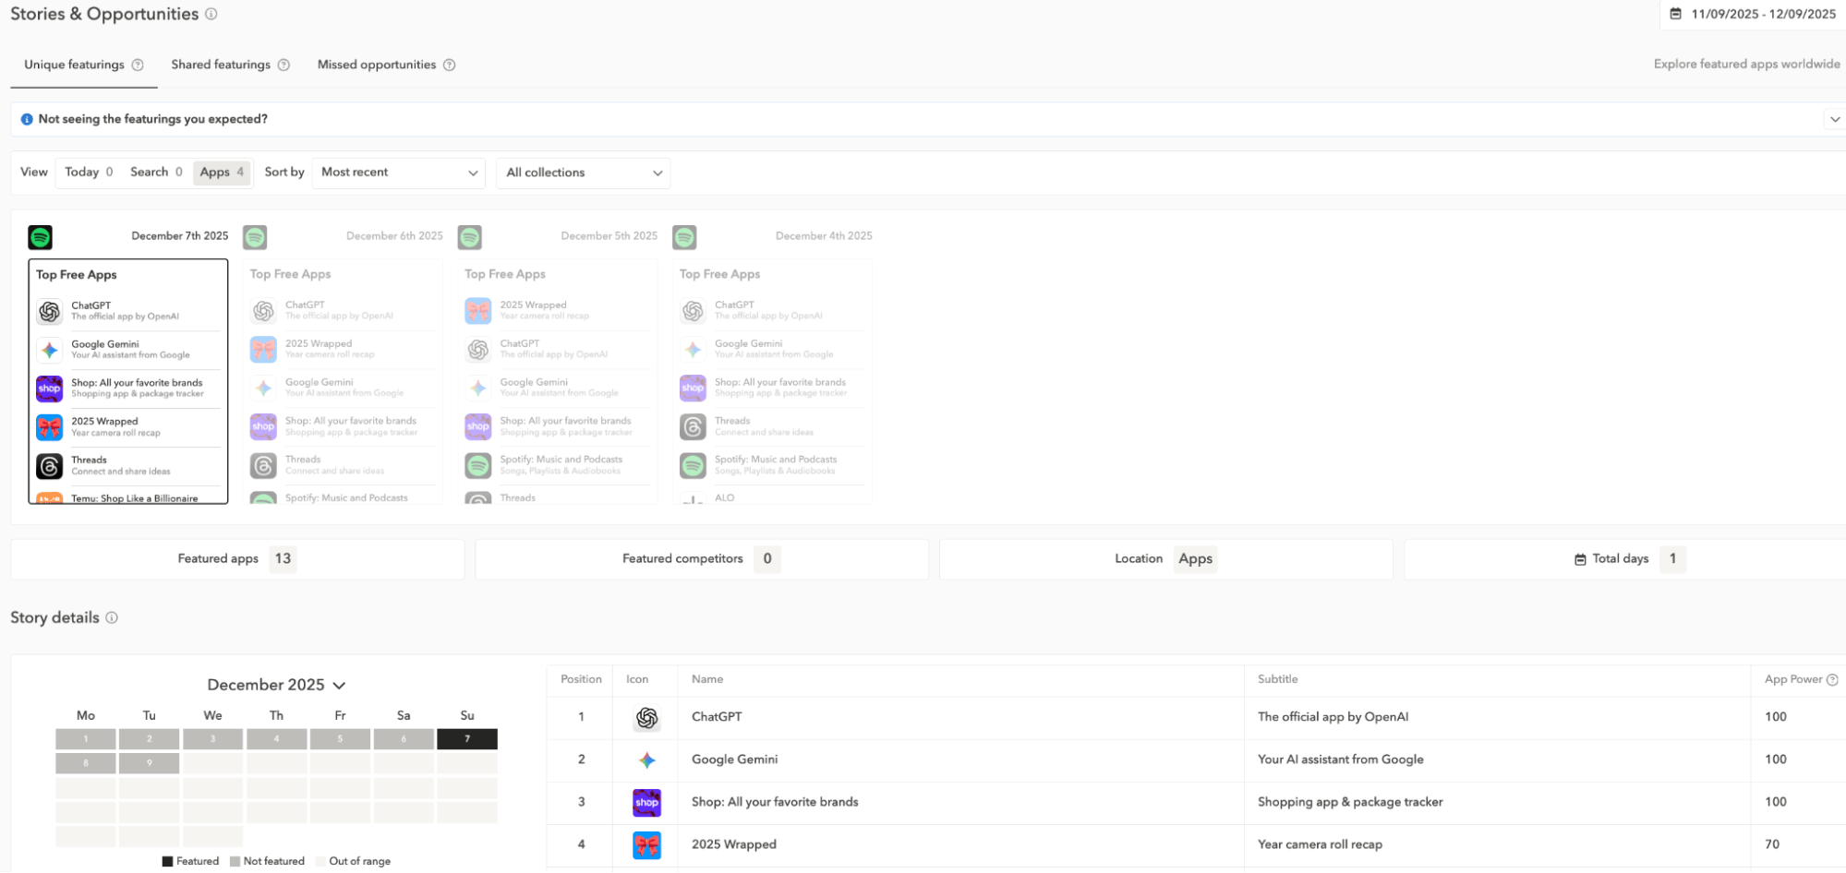The image size is (1846, 873).
Task: Open the date range picker
Action: point(1755,14)
